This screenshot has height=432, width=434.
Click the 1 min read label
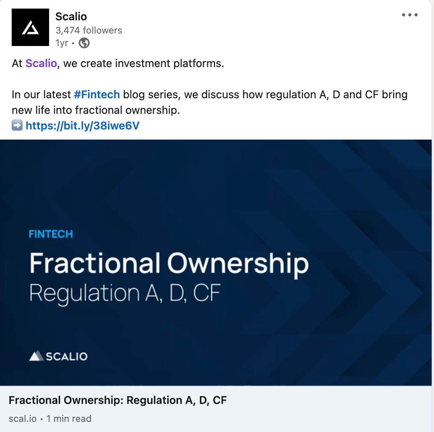[x=69, y=419]
